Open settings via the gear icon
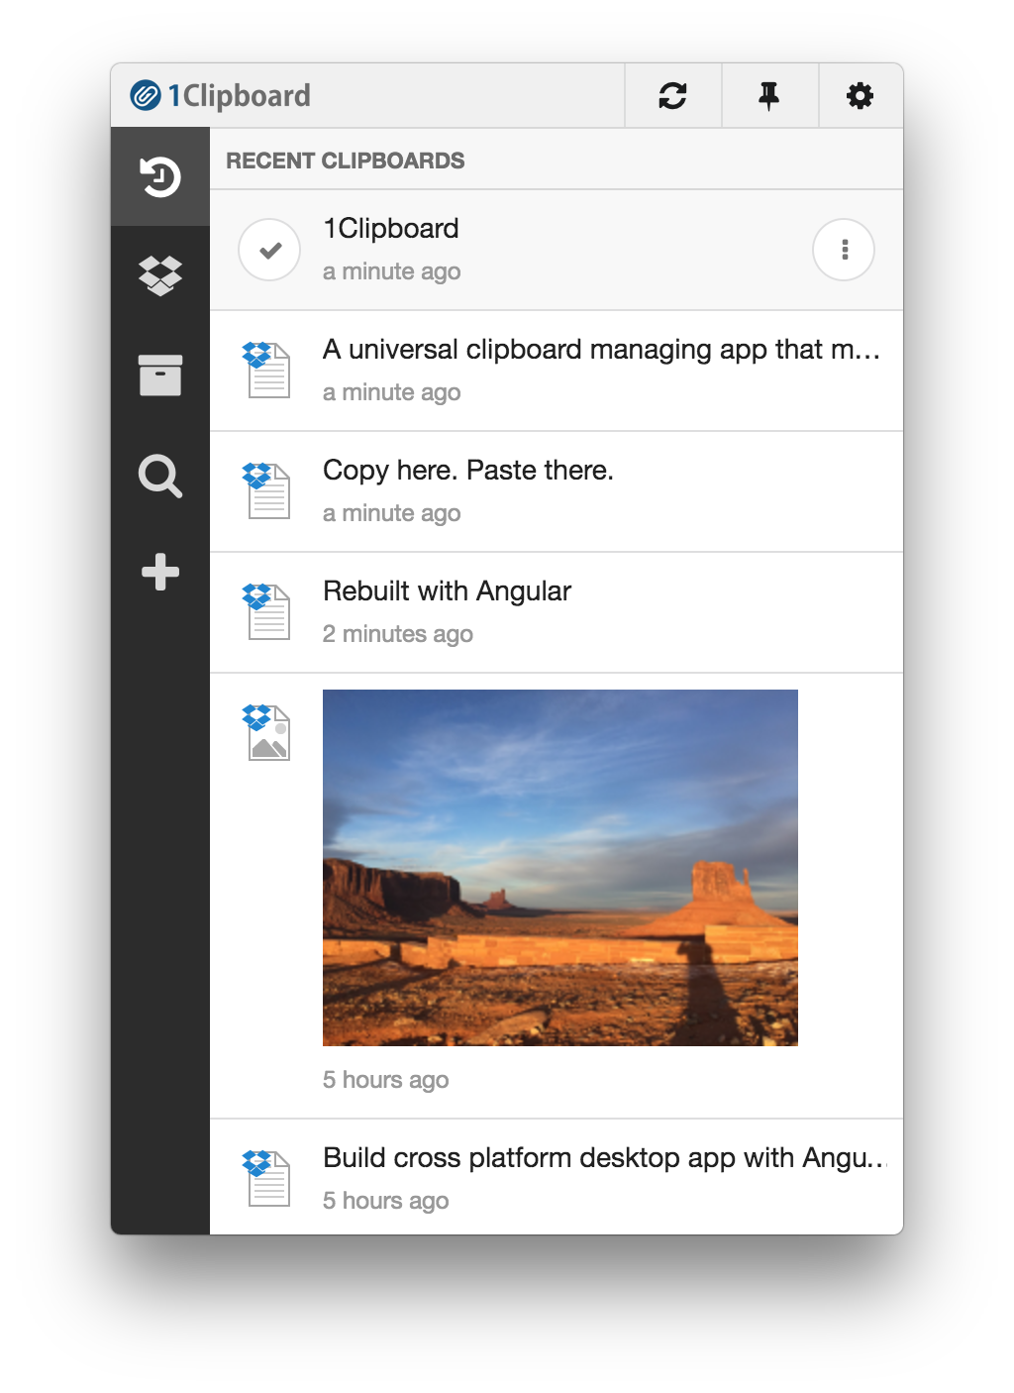The height and width of the screenshot is (1393, 1014). click(860, 95)
